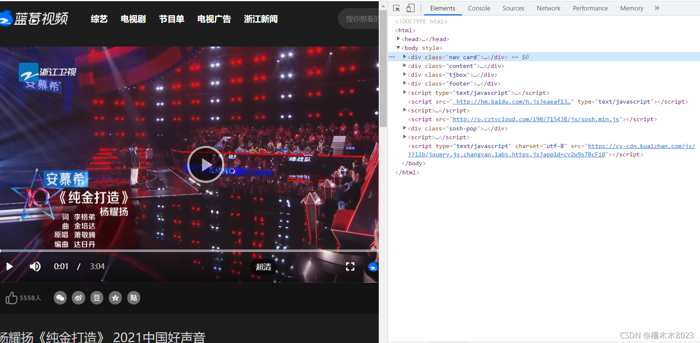The height and width of the screenshot is (343, 700).
Task: Click the video title 纯金打造 2021中国好声音
Action: click(x=103, y=338)
